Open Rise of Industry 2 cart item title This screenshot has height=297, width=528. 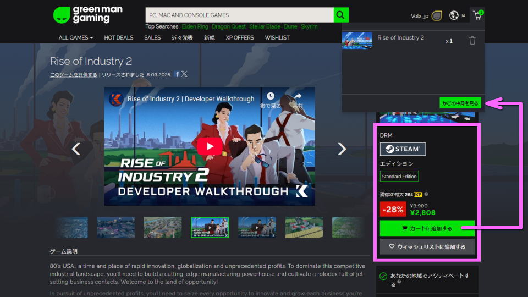[400, 38]
